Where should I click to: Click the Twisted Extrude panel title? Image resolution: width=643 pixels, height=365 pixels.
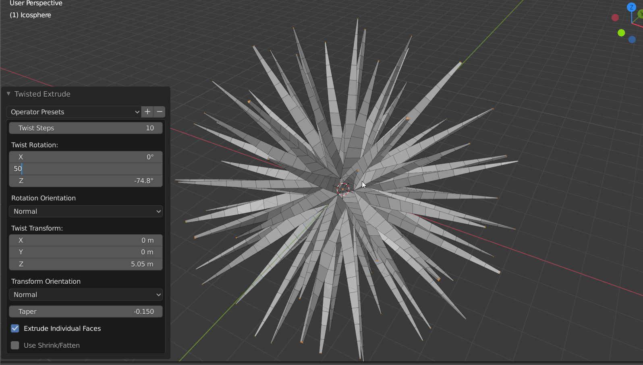42,94
